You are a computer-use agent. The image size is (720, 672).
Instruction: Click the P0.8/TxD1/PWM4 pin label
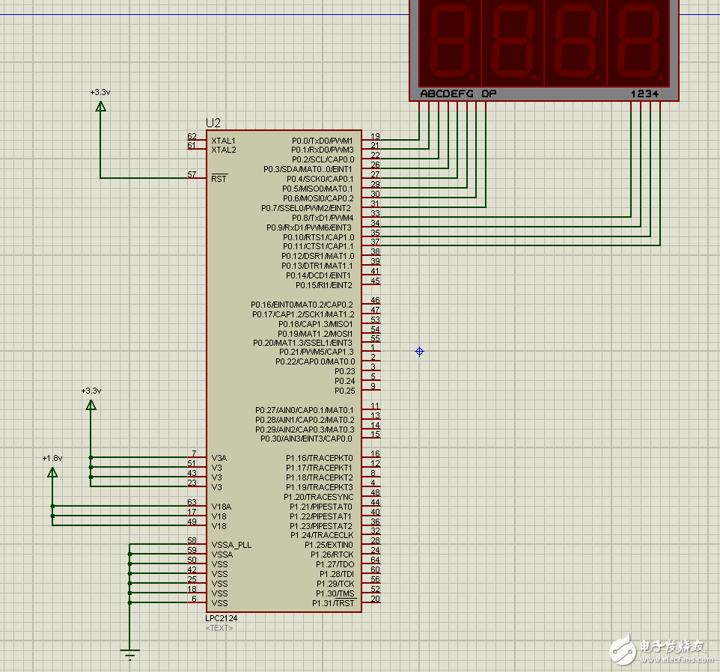[323, 218]
